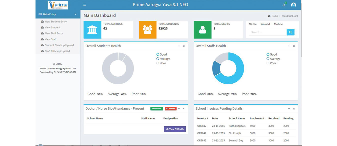Open the user profile avatar icon
This screenshot has height=146, width=337.
pos(293,5)
